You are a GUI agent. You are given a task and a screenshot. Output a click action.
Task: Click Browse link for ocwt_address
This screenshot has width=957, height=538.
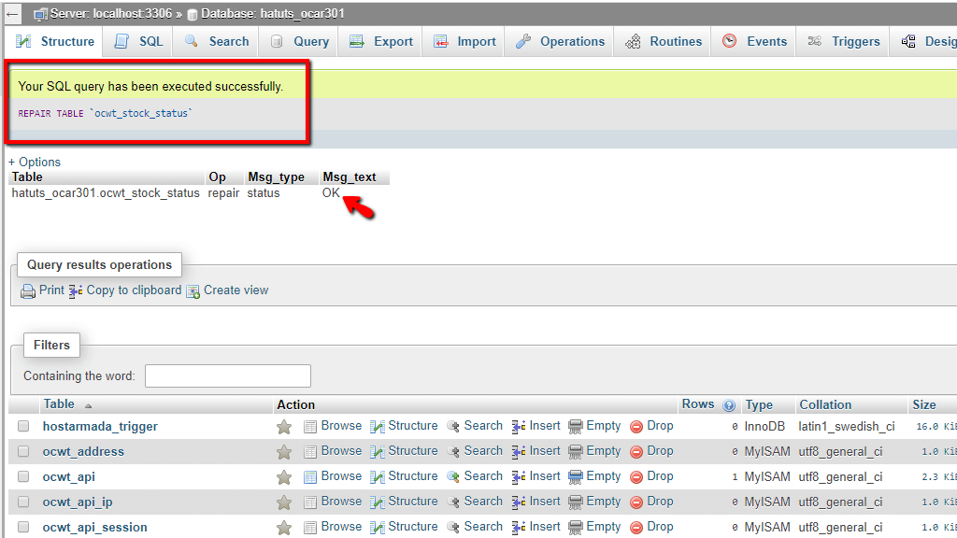(341, 451)
